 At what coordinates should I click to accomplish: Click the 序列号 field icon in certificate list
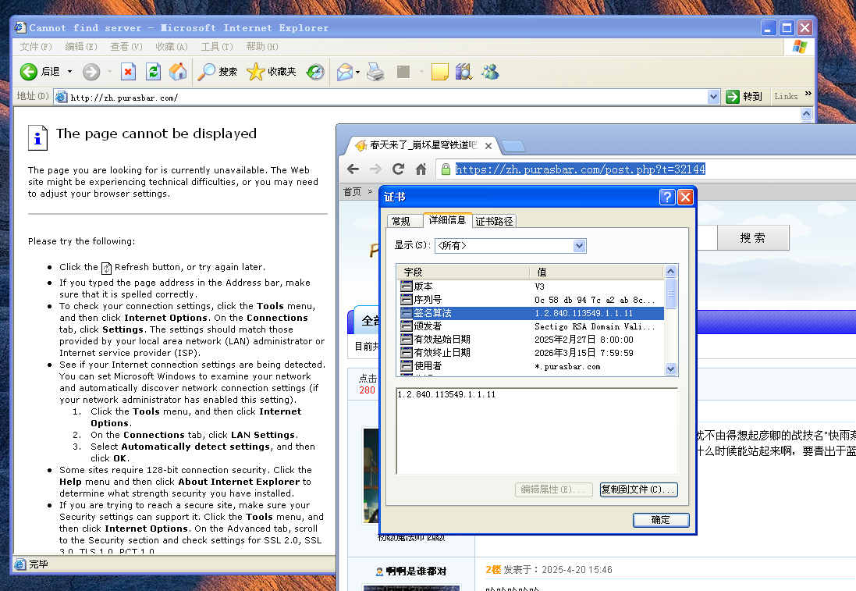pos(407,299)
